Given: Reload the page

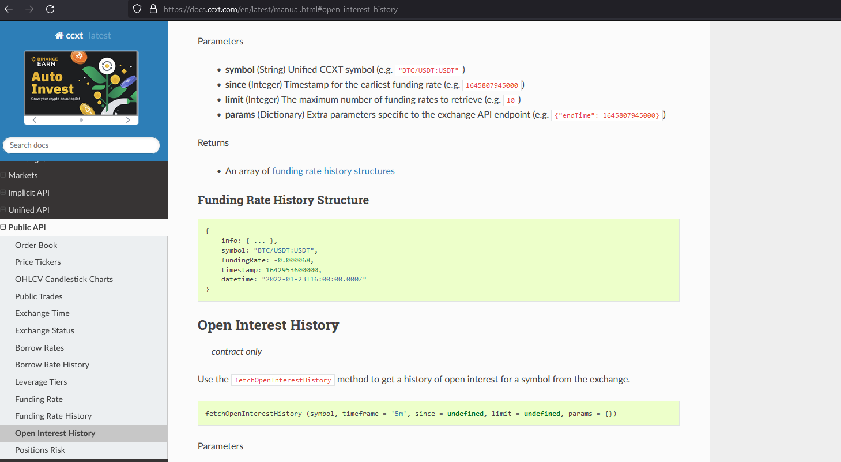Looking at the screenshot, I should coord(51,9).
